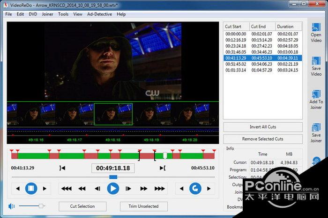Image resolution: width=328 pixels, height=218 pixels.
Task: Sort by Duration column header
Action: [x=289, y=27]
